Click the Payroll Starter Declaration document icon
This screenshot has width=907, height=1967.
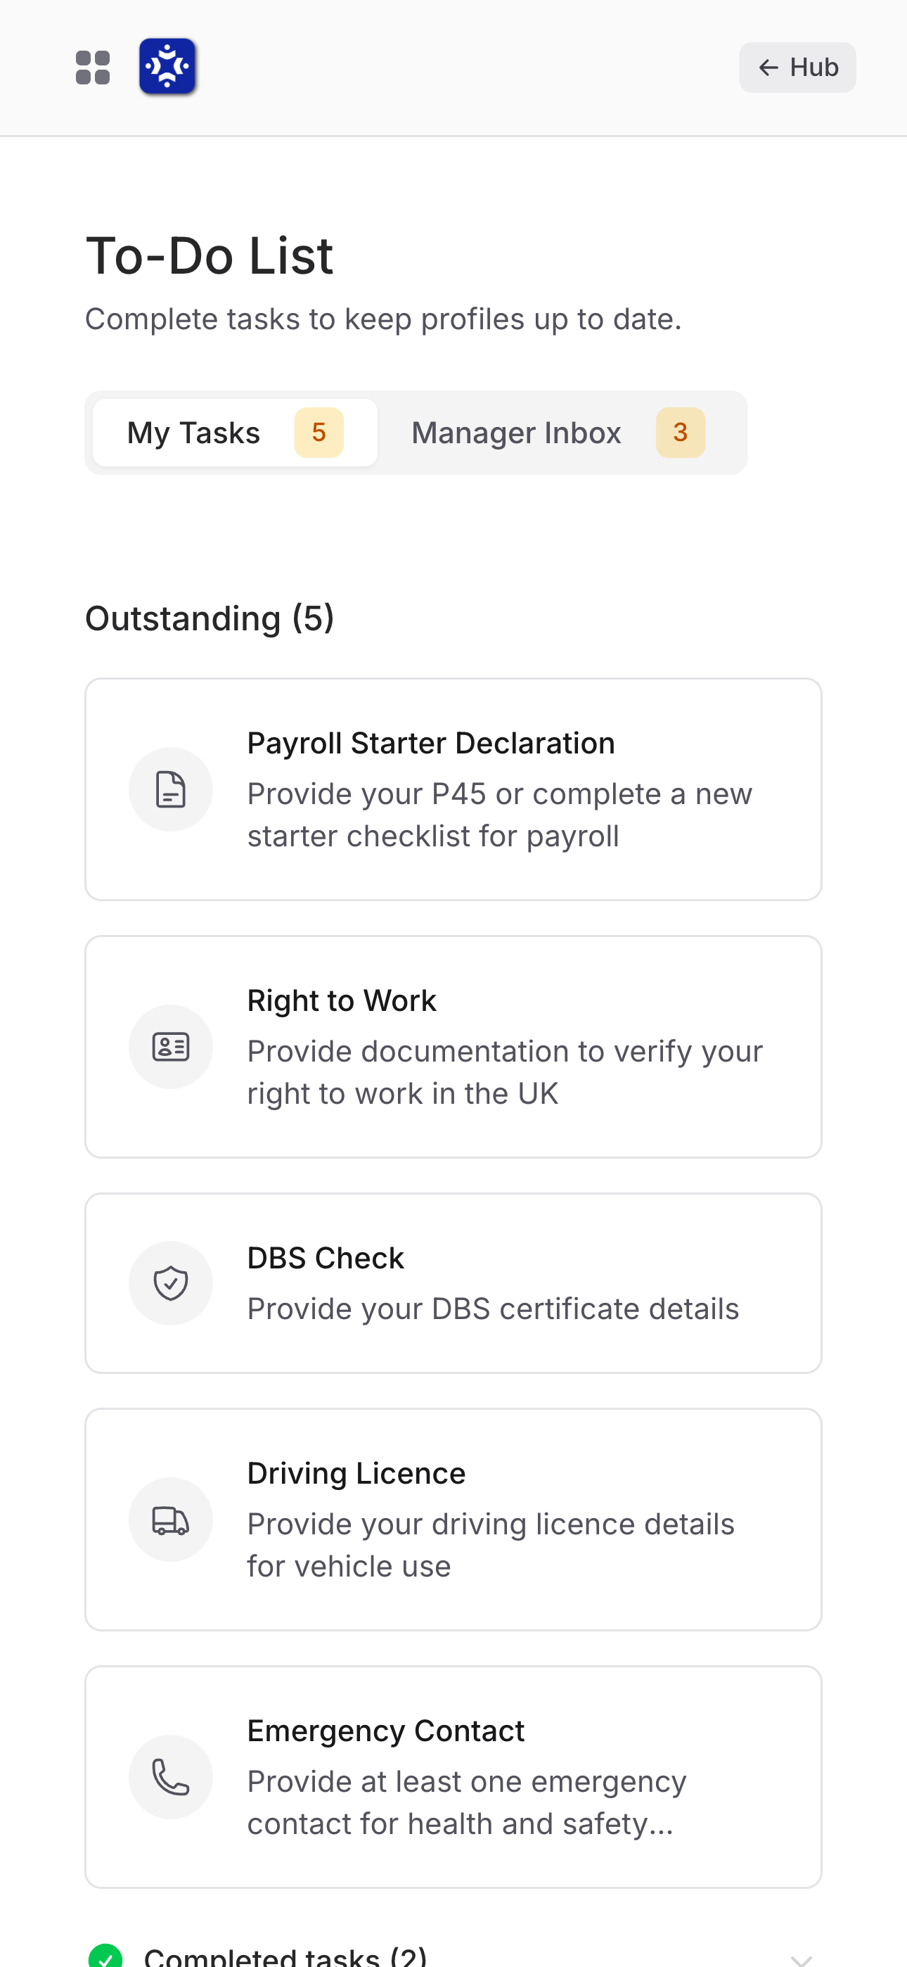pyautogui.click(x=171, y=789)
